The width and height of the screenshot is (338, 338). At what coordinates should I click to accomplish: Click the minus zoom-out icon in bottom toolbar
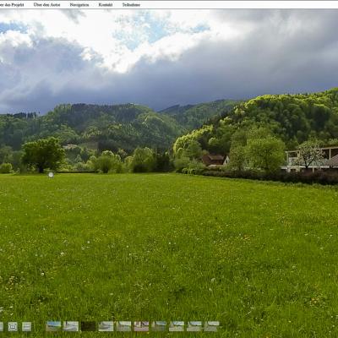point(27,326)
